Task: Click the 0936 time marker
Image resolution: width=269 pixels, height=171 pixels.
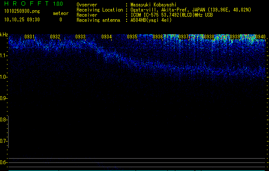Action: click(158, 37)
